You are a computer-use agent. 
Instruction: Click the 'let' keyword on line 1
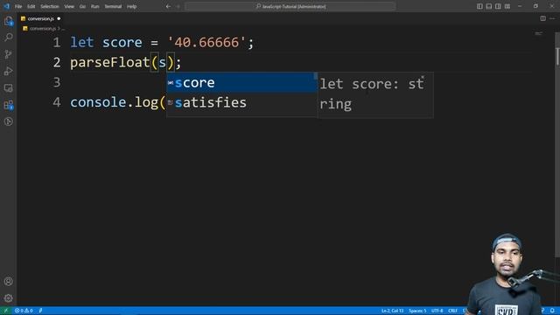point(81,43)
